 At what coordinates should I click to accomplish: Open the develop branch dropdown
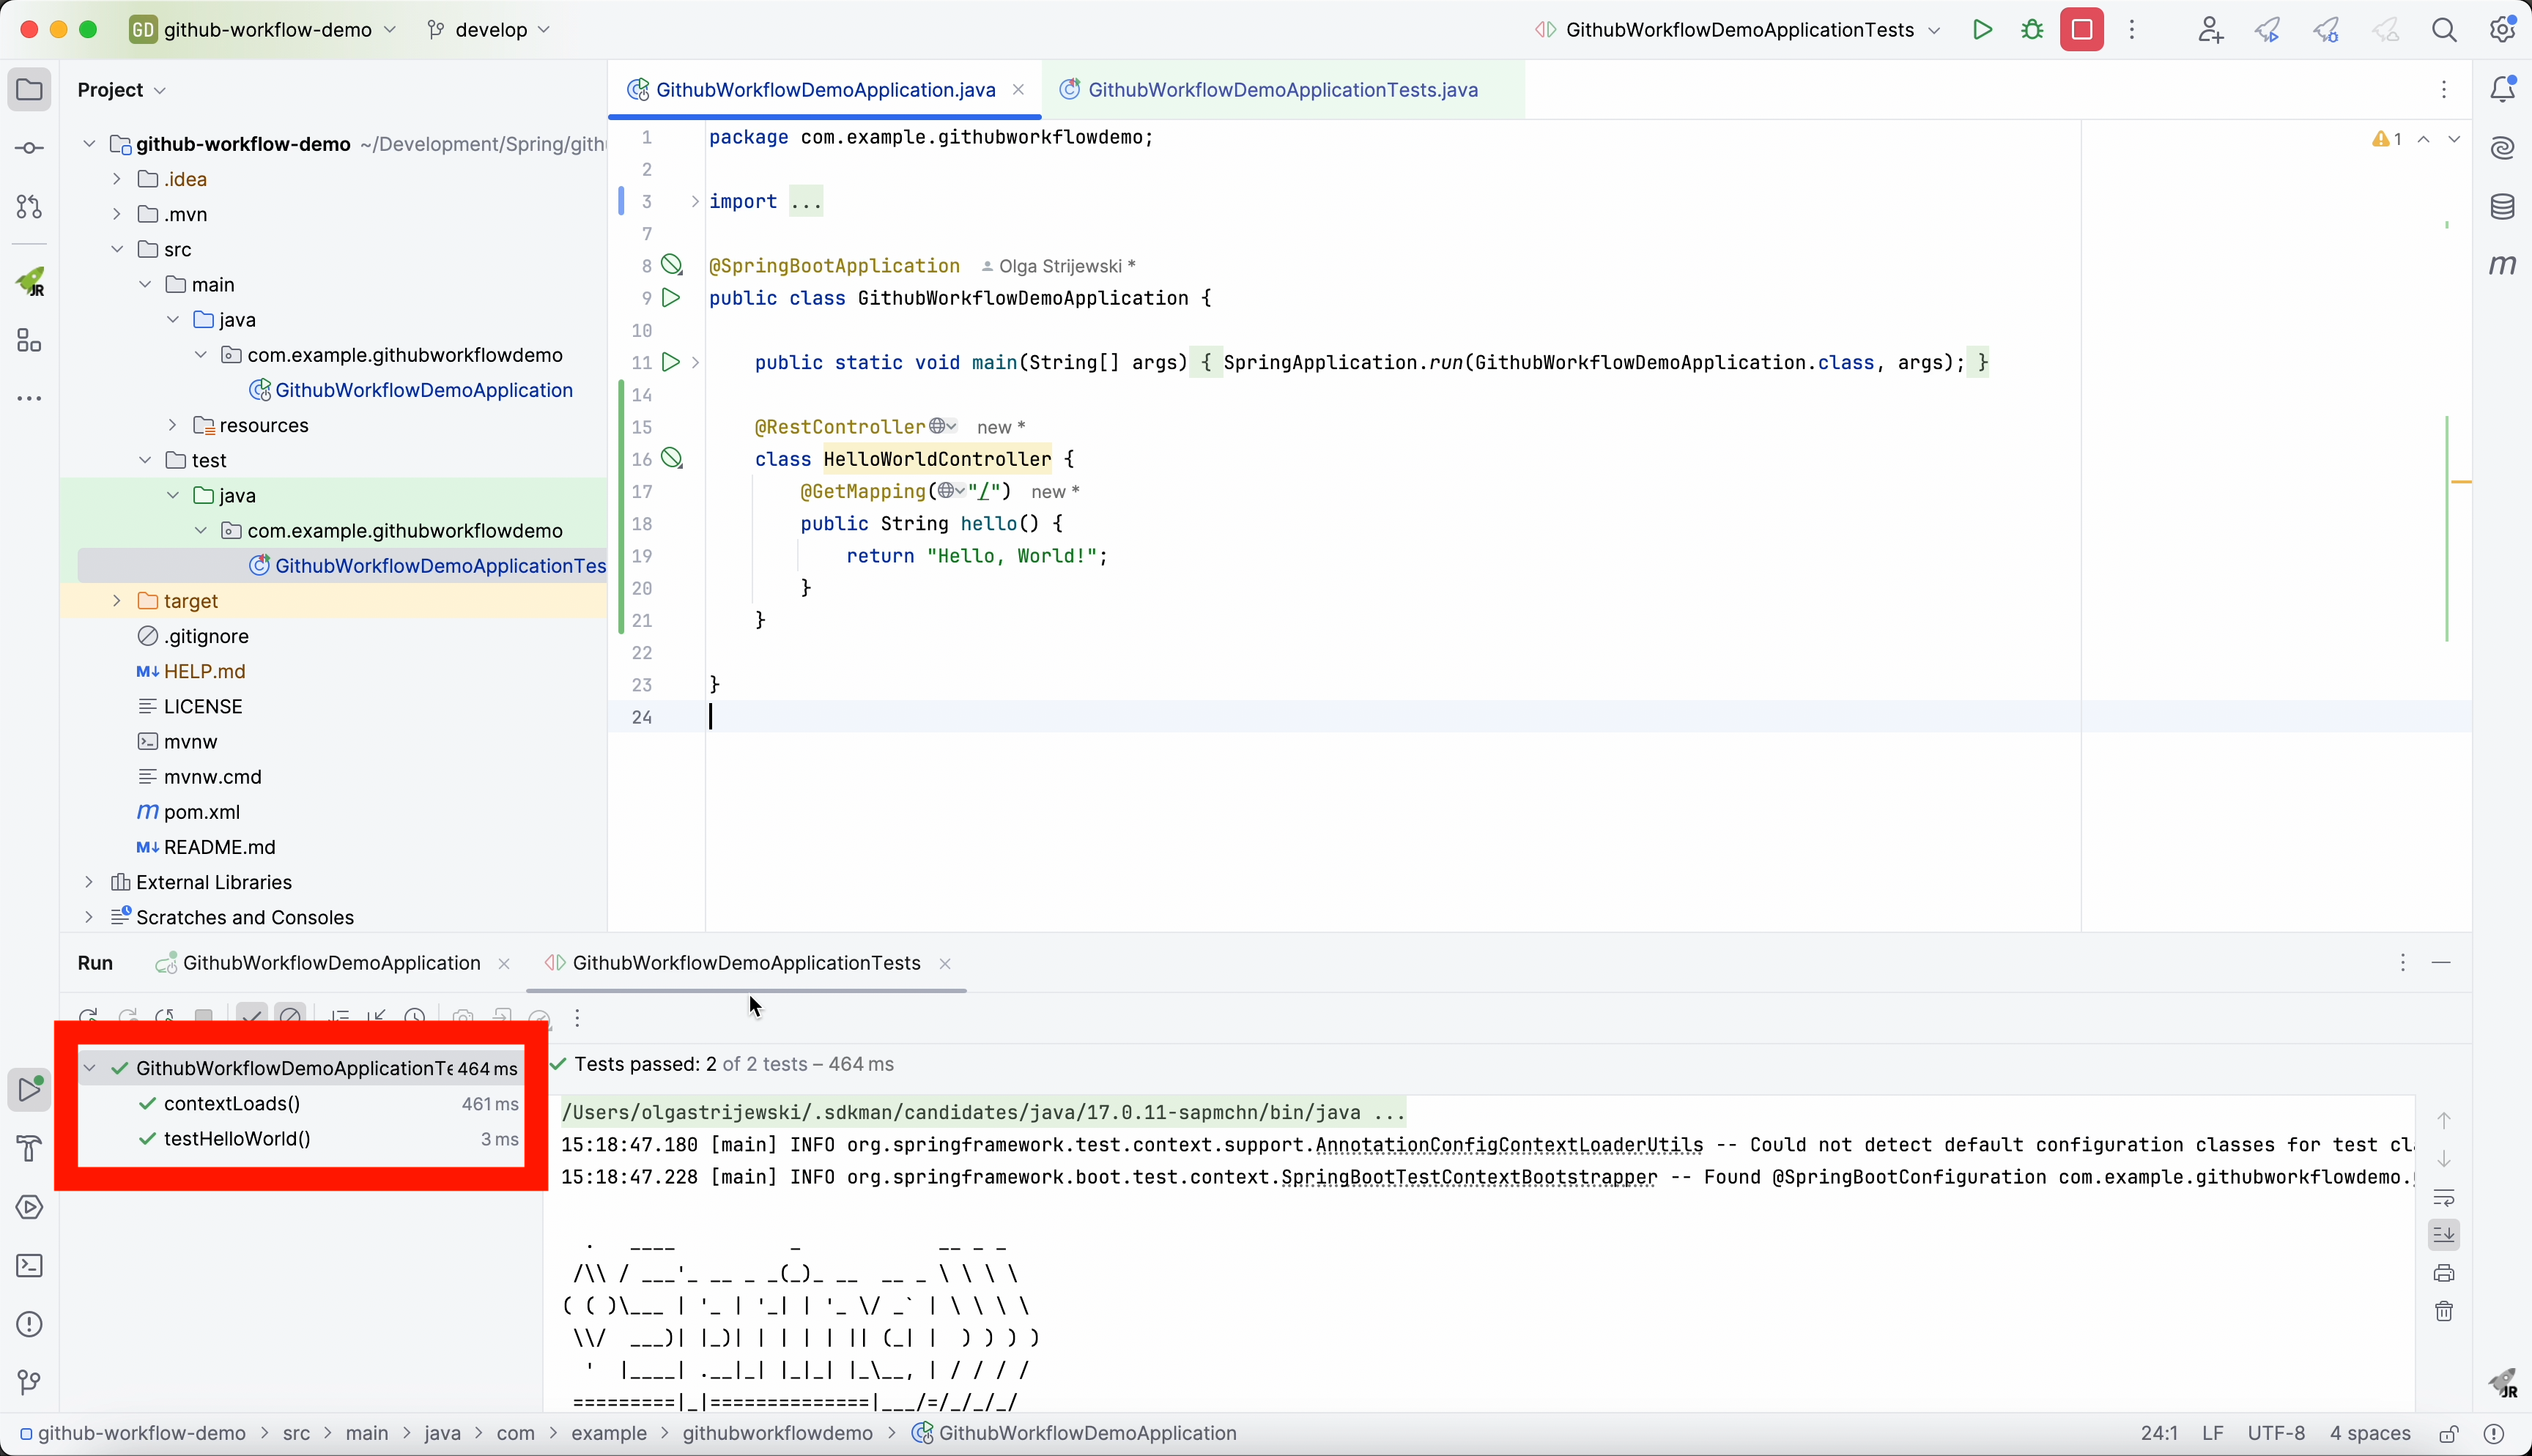click(x=490, y=30)
